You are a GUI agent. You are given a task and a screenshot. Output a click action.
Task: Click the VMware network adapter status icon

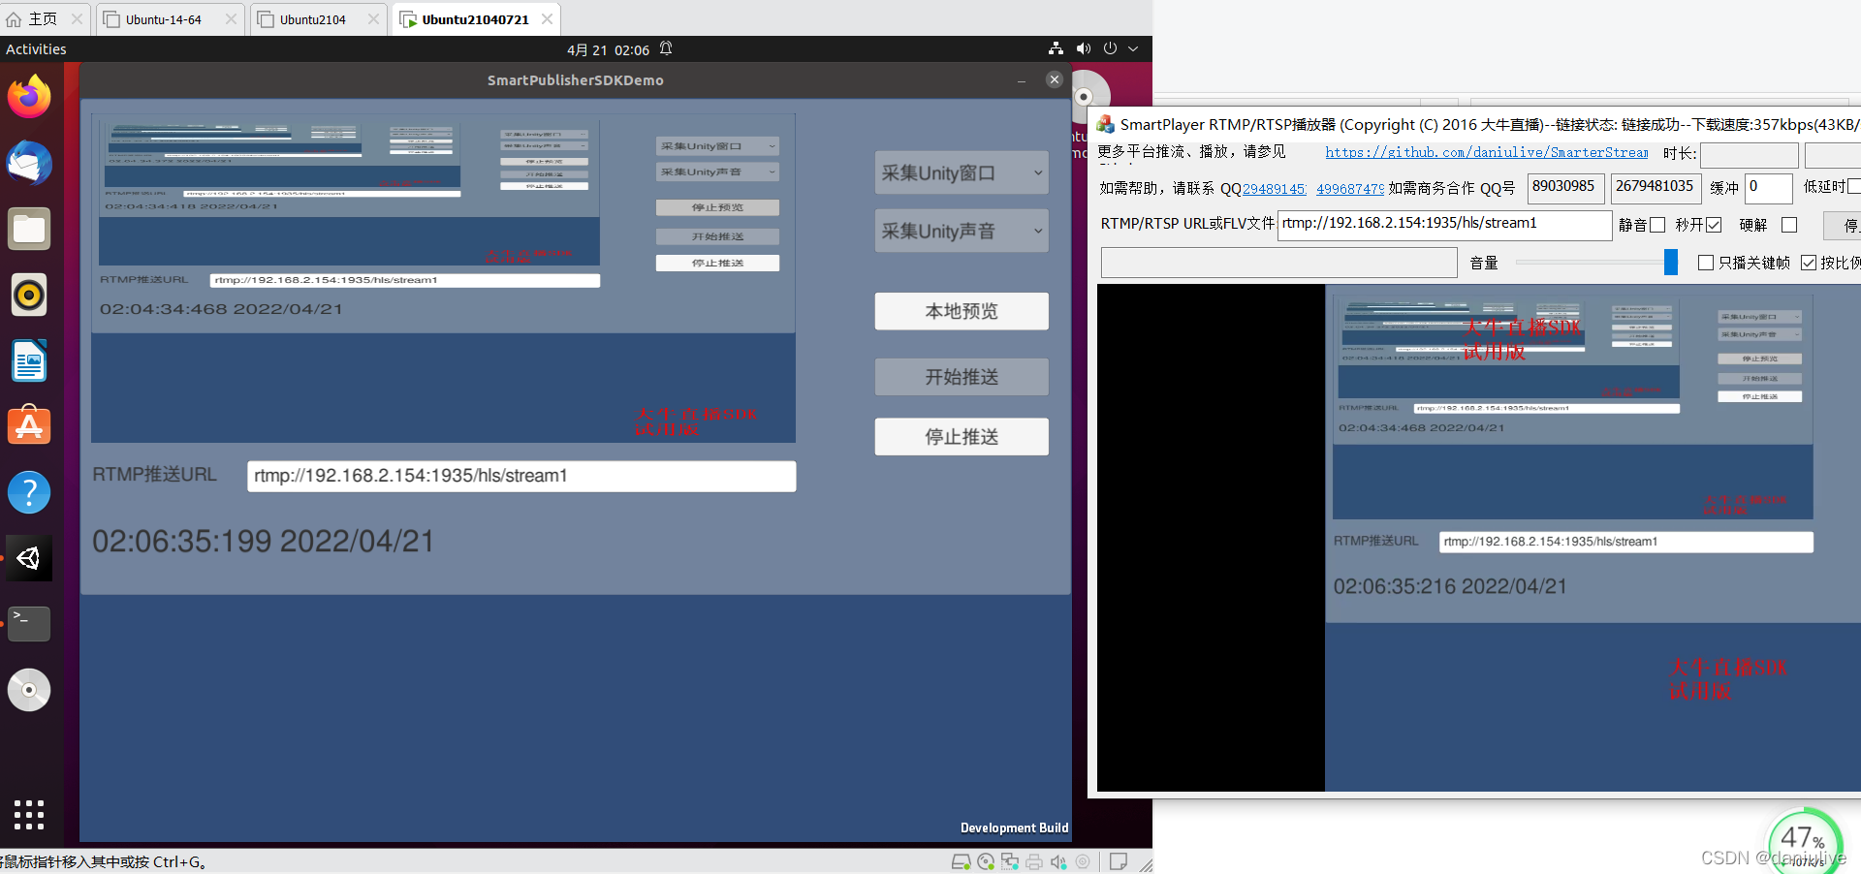[x=1010, y=861]
